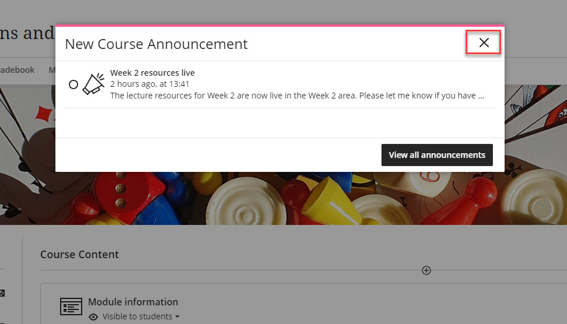Open the Week 2 resources live announcement
567x324 pixels.
152,73
